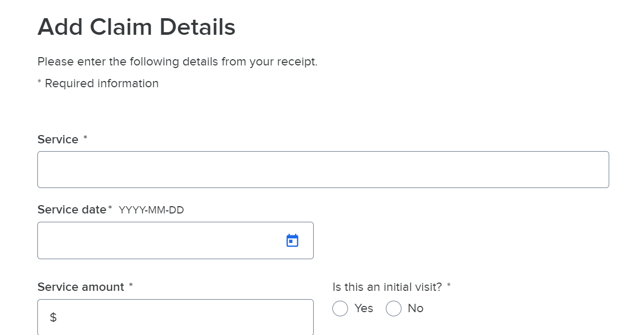The image size is (644, 335).
Task: Click the Add Claim Details heading
Action: coord(136,26)
